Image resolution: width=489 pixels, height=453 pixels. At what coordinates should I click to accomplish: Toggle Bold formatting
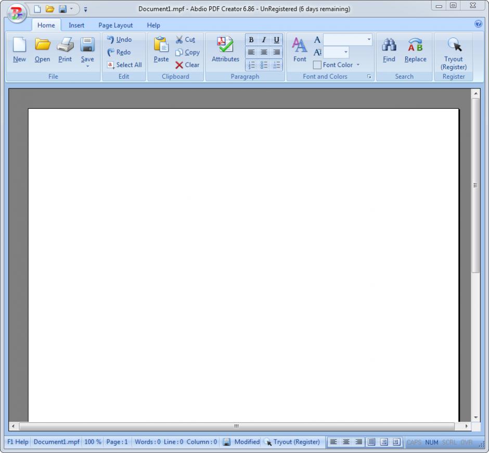pos(251,40)
